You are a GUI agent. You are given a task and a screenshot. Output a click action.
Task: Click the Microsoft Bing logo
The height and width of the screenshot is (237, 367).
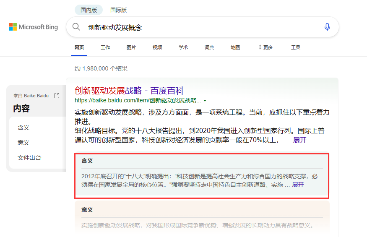pyautogui.click(x=34, y=27)
